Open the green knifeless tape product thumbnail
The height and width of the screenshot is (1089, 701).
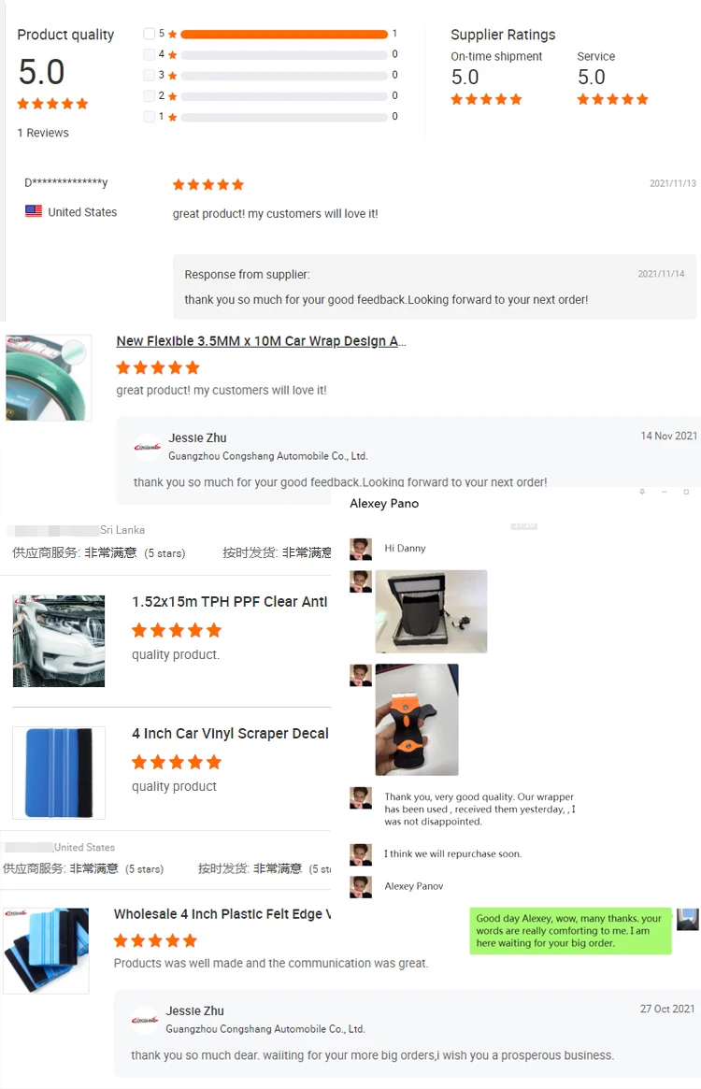pyautogui.click(x=49, y=378)
